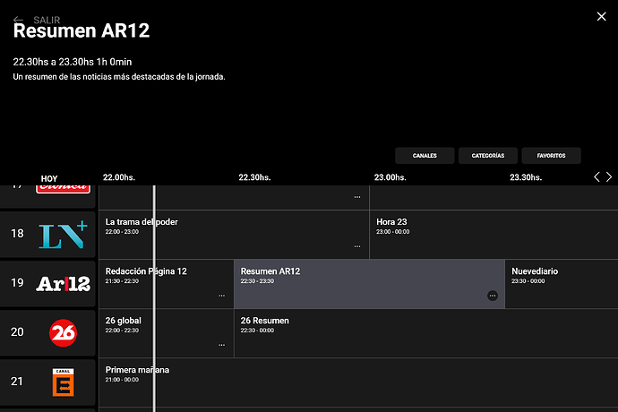Select the Nuevediario program
The width and height of the screenshot is (618, 412).
pos(562,284)
